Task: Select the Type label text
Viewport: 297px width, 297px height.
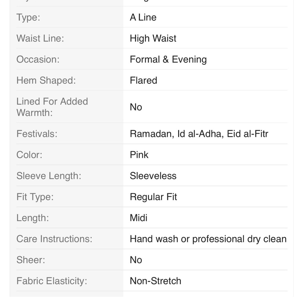Action: pyautogui.click(x=28, y=18)
